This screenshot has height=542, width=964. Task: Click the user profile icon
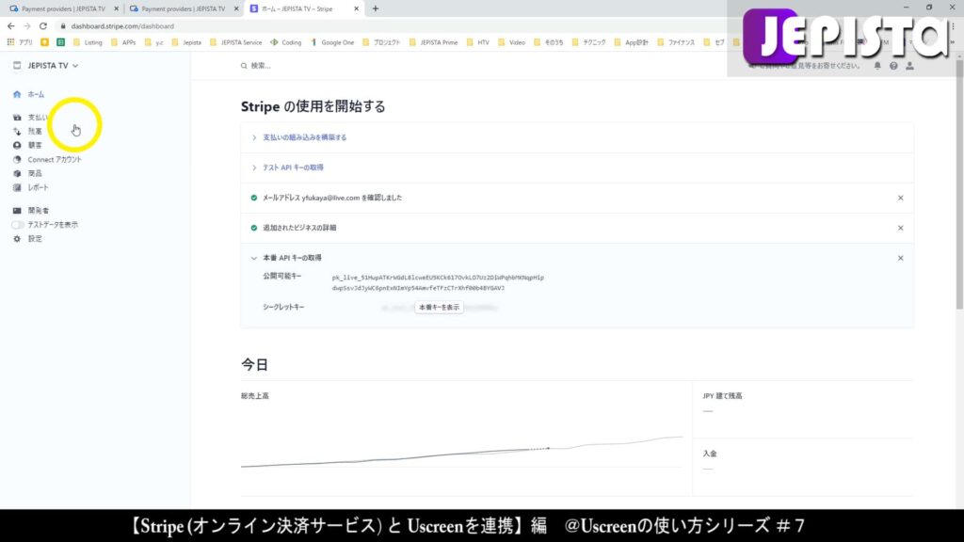tap(910, 66)
